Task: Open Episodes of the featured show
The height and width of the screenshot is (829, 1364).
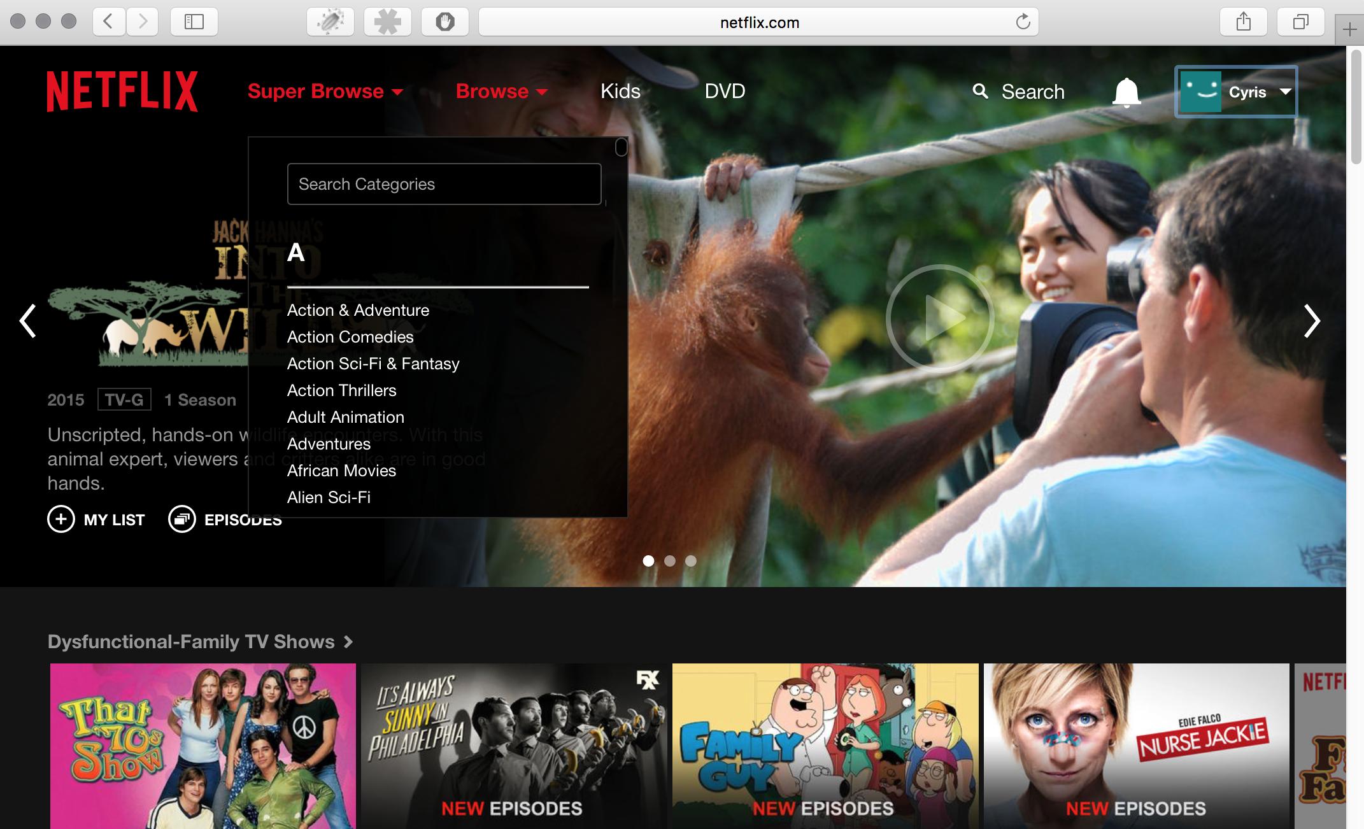Action: (225, 520)
